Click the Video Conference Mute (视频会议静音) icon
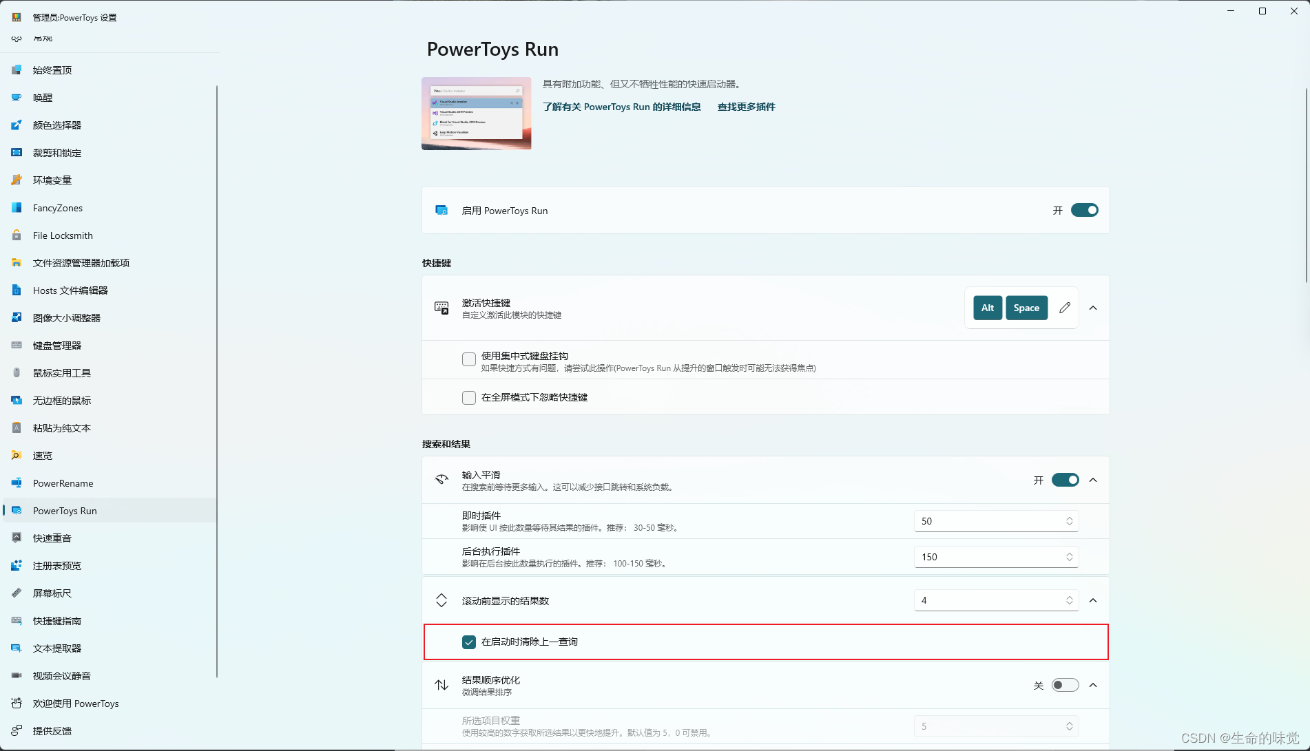This screenshot has height=751, width=1310. (x=17, y=676)
